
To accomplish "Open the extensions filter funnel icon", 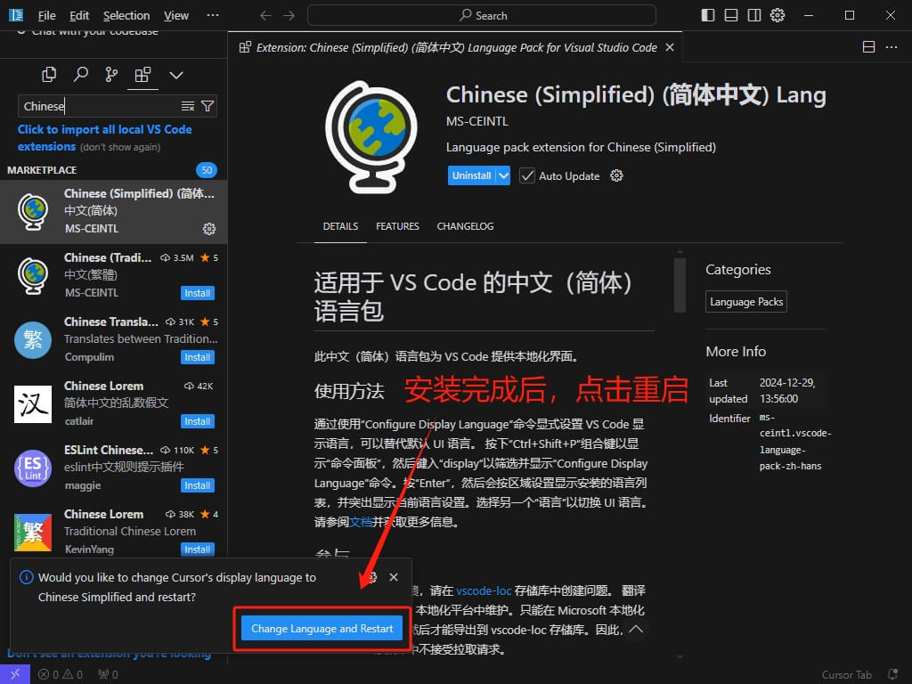I will coord(207,106).
